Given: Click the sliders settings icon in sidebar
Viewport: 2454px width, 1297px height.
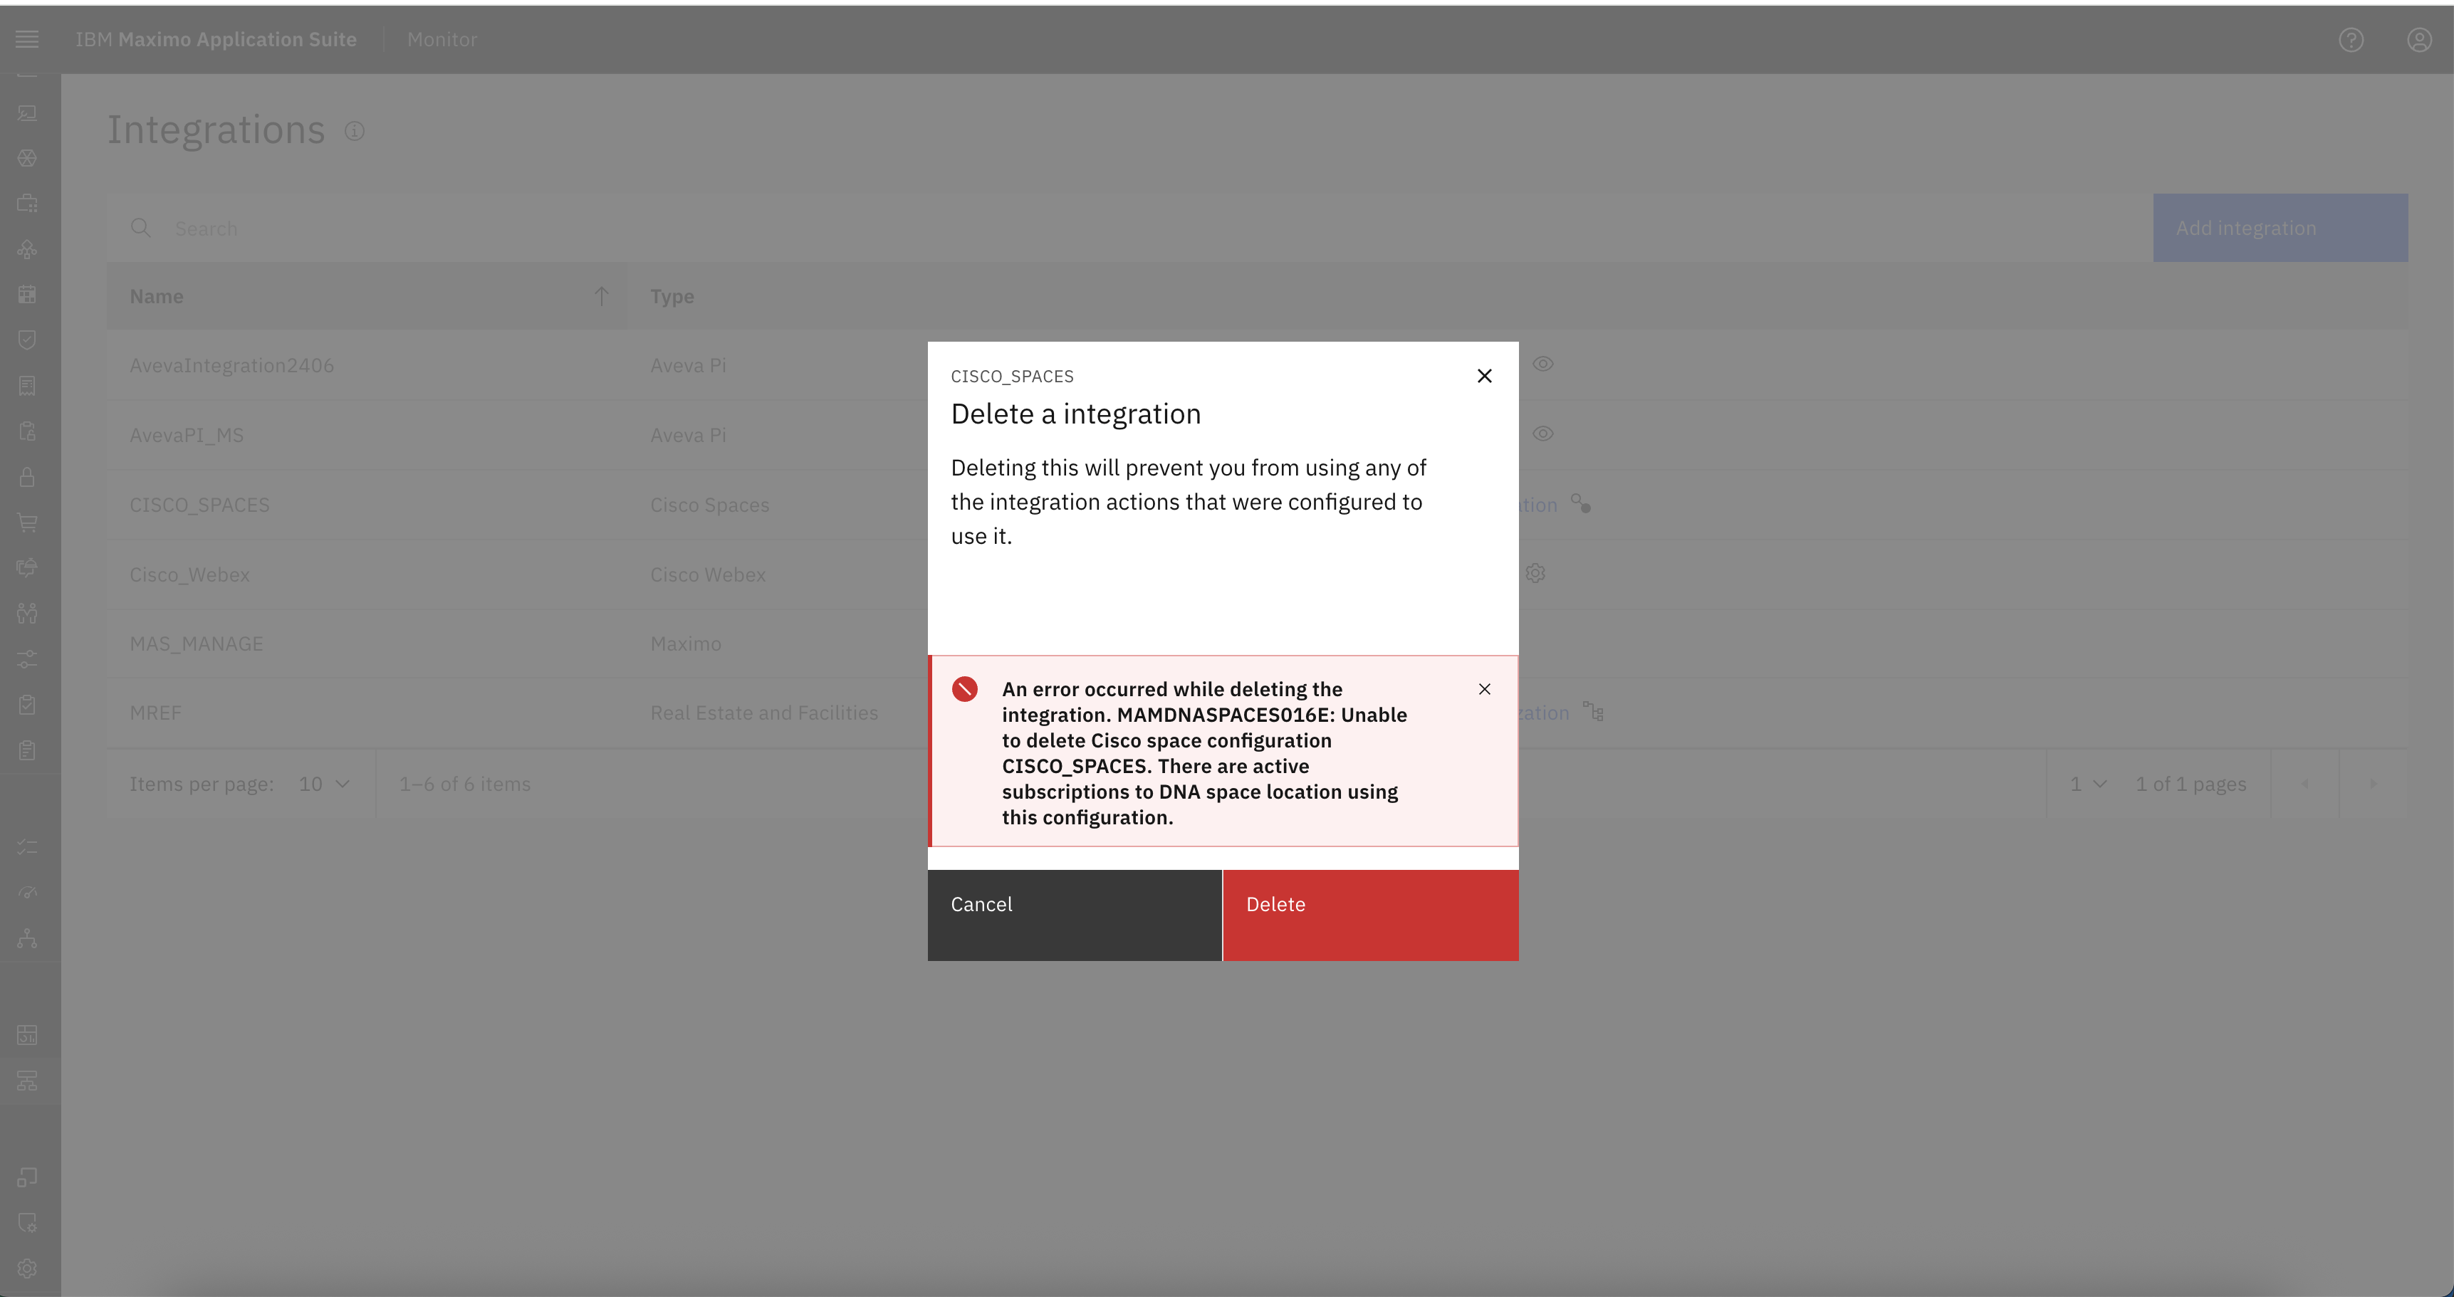Looking at the screenshot, I should pyautogui.click(x=26, y=659).
